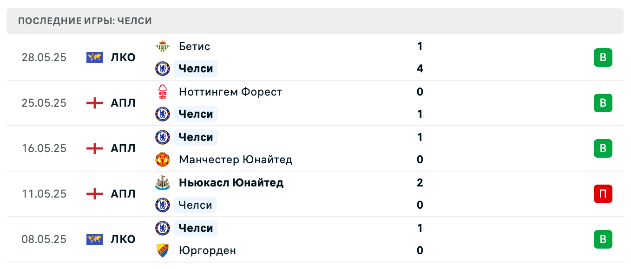
Task: Click green В badge for Юргорден match
Action: (x=603, y=239)
